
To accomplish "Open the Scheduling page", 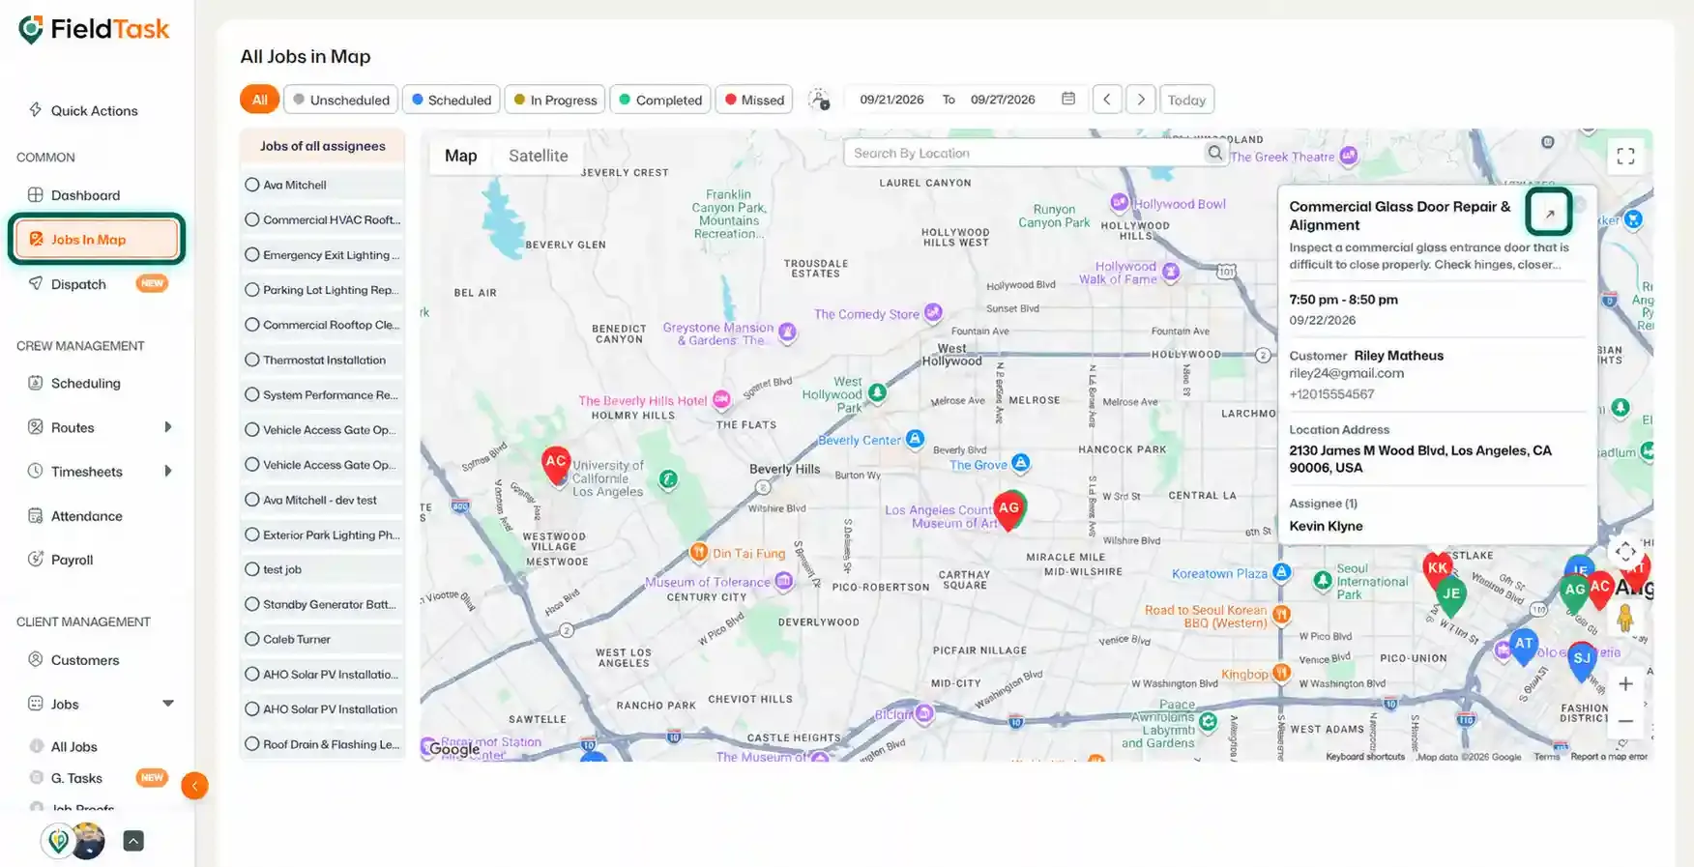I will [85, 383].
